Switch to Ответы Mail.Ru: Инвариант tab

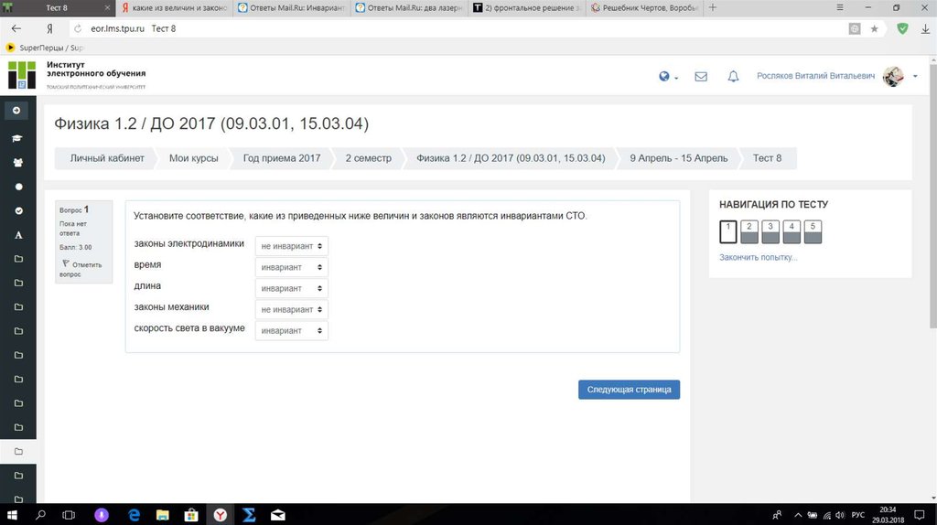(292, 7)
